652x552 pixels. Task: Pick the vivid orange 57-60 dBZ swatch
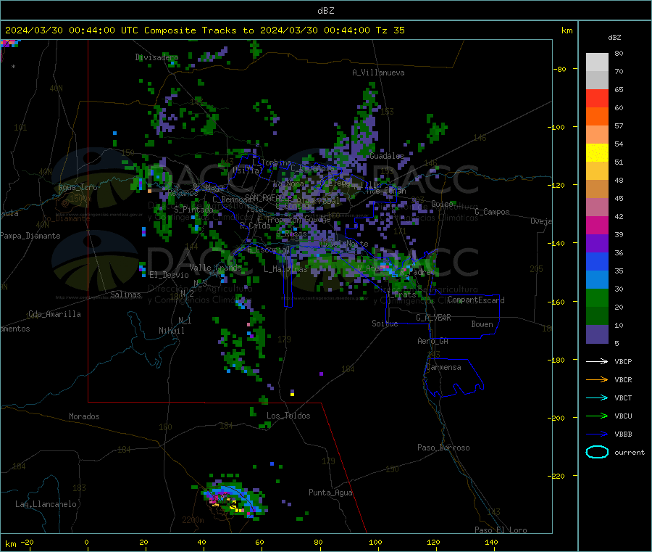click(x=597, y=117)
